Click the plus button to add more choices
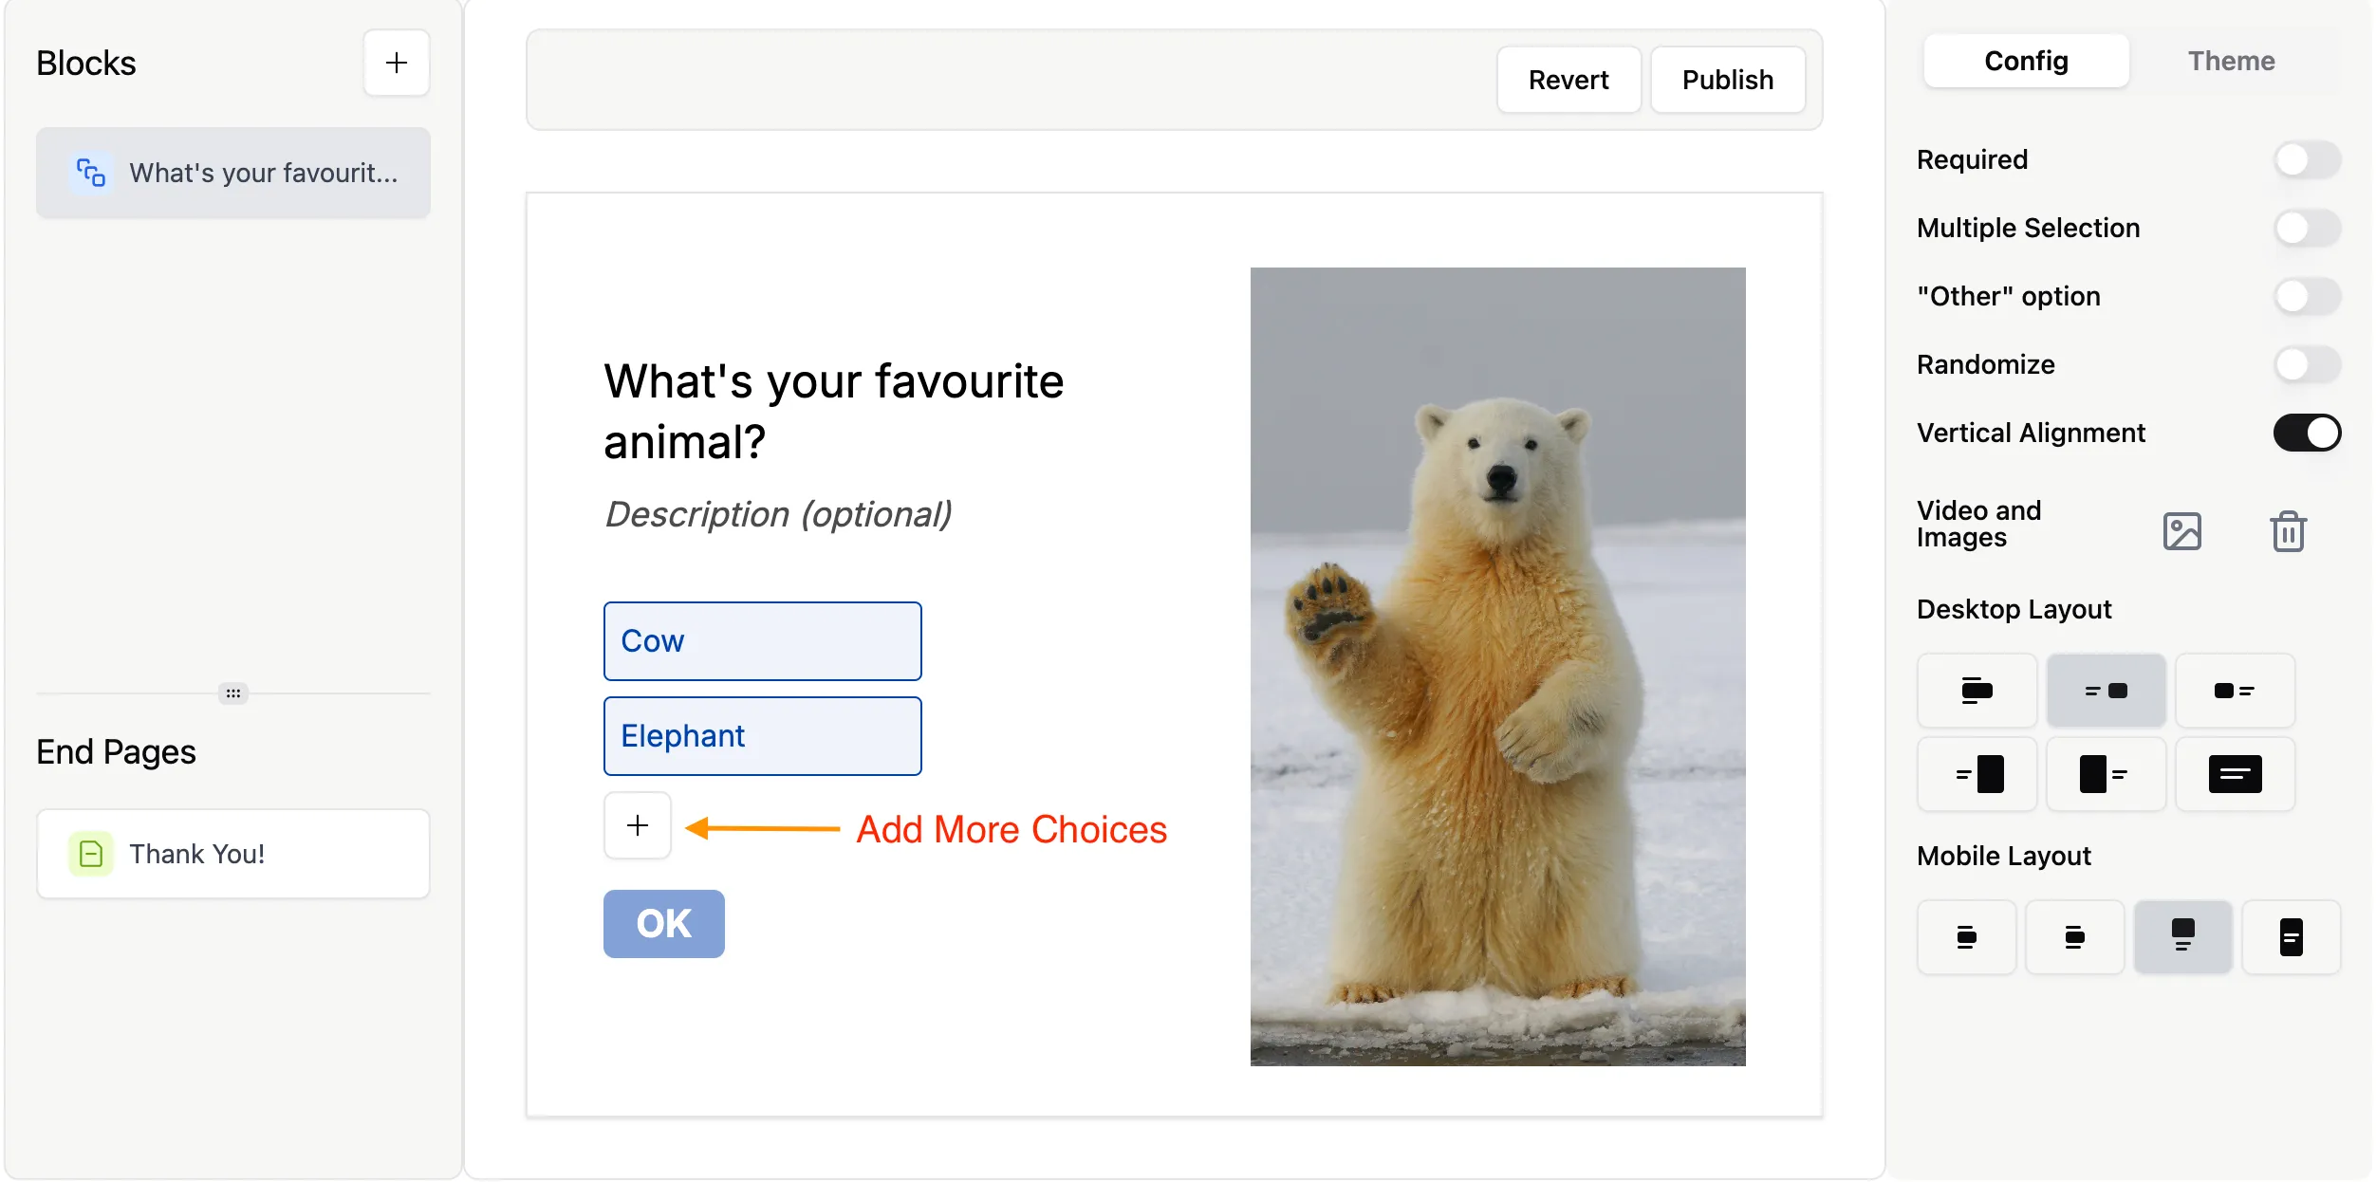2376x1182 pixels. point(638,825)
